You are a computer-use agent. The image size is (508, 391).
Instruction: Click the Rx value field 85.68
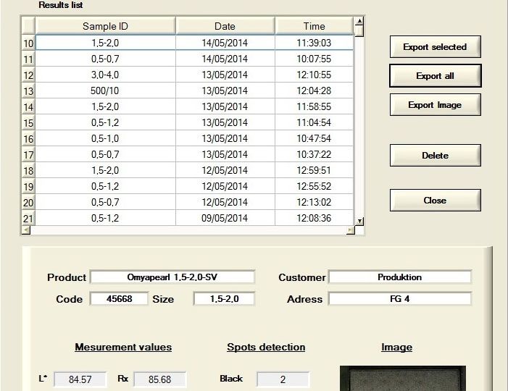pos(159,379)
